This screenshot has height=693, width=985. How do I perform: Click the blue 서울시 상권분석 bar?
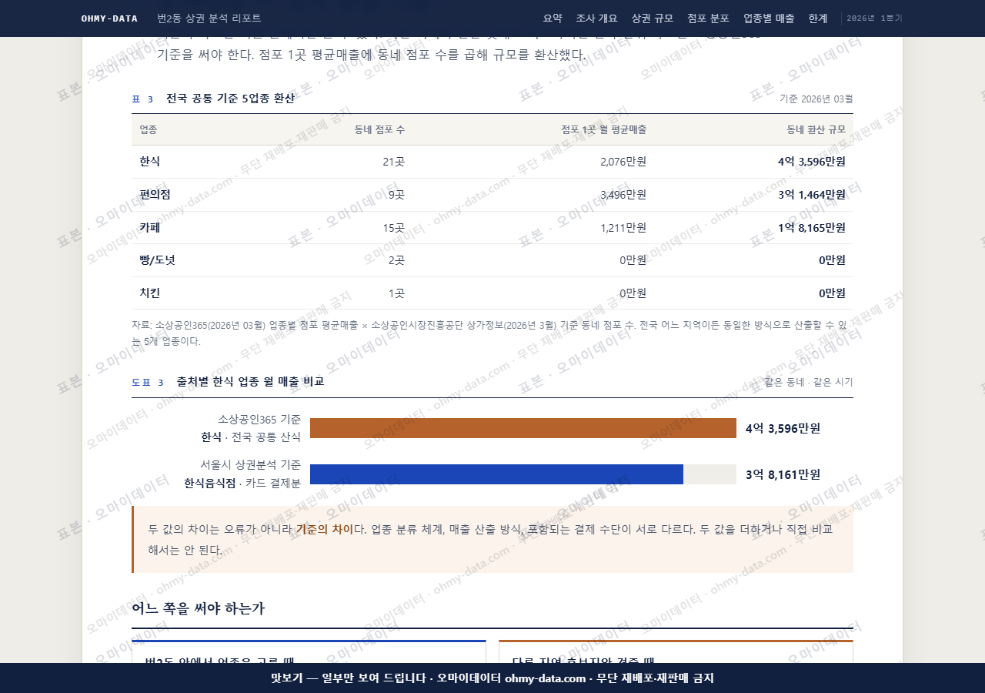[496, 474]
